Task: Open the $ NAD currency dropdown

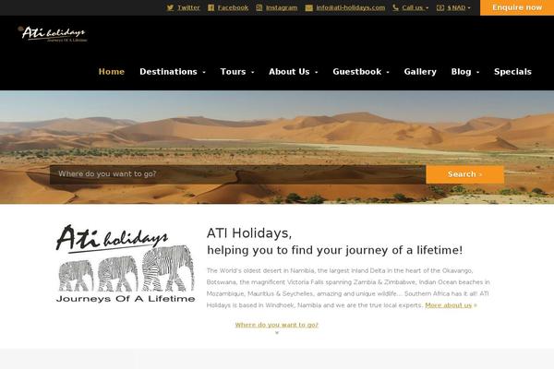Action: click(x=459, y=7)
